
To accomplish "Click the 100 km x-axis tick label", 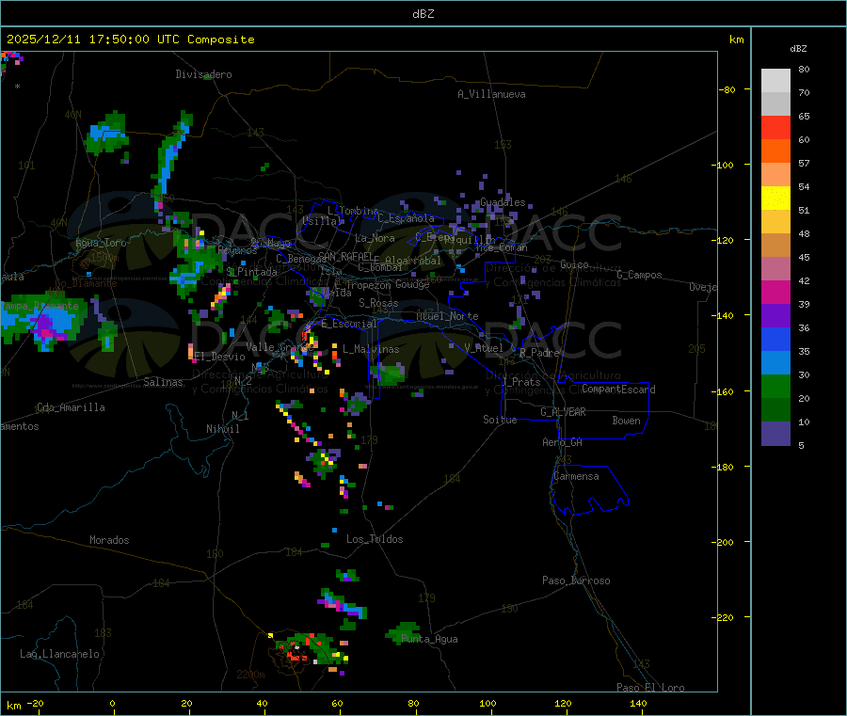I will click(487, 703).
